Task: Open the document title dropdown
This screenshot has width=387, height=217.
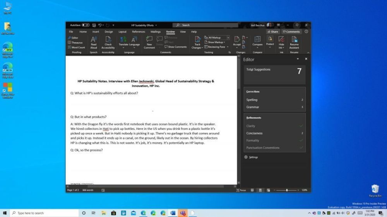Action: point(156,25)
